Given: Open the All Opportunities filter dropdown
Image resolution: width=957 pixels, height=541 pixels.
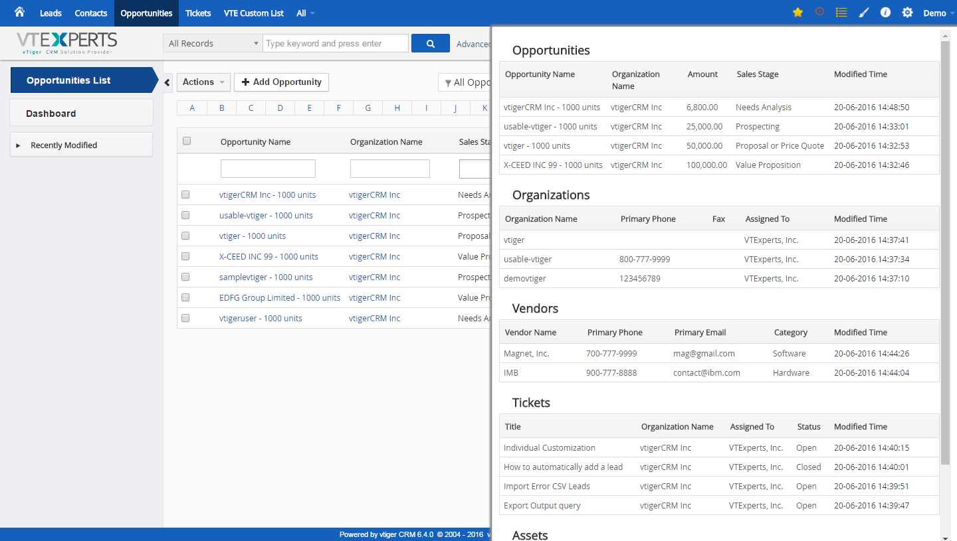Looking at the screenshot, I should pyautogui.click(x=465, y=82).
